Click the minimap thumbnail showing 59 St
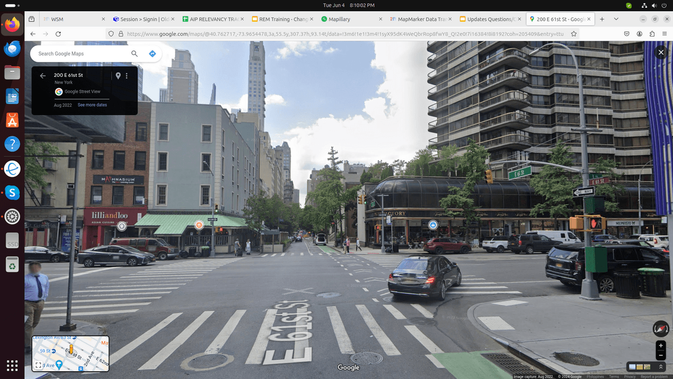The width and height of the screenshot is (673, 379). click(70, 354)
